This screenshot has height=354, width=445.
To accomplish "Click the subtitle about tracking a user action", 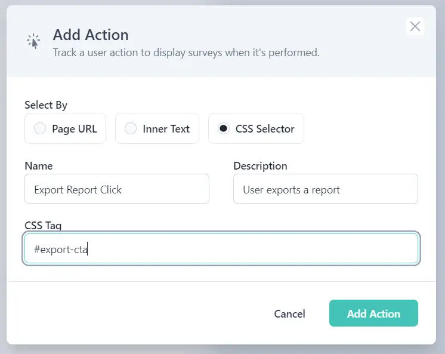I will click(x=186, y=53).
